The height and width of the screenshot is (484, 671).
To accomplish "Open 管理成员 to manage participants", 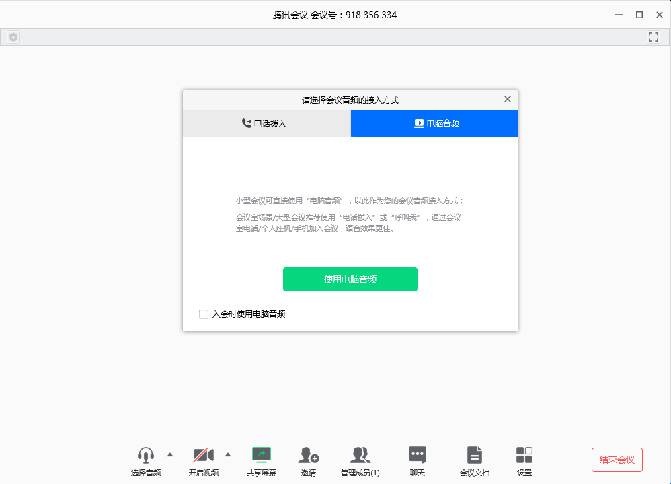I will pos(360,454).
